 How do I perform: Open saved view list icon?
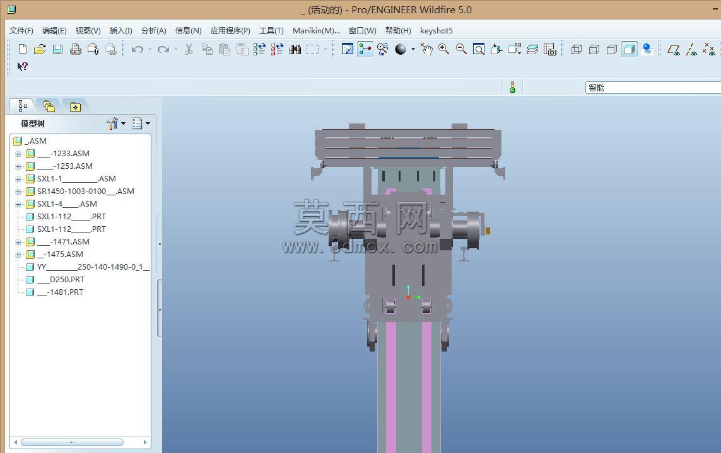coord(515,49)
